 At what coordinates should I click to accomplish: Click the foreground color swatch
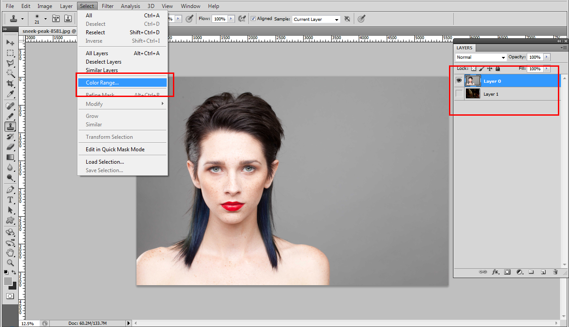[x=8, y=281]
